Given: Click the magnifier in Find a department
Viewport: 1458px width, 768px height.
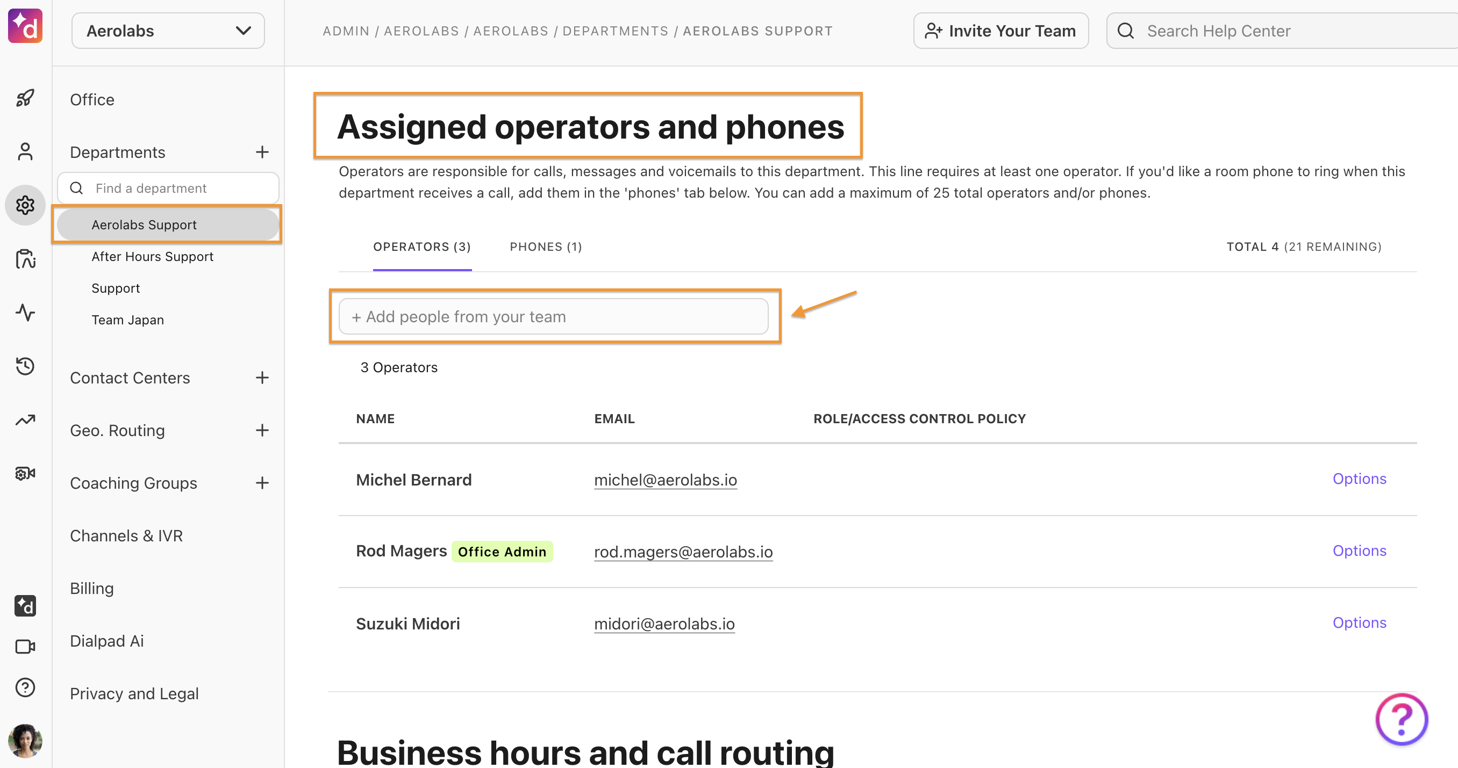Looking at the screenshot, I should (x=76, y=188).
